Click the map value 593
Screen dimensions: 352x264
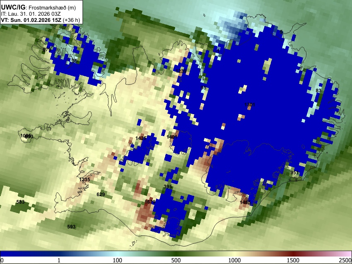[71, 227]
